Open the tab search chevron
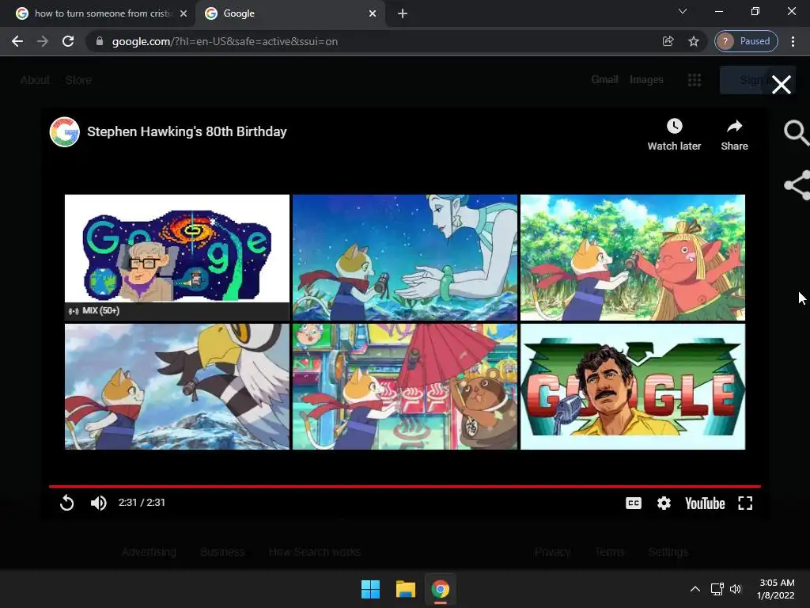This screenshot has height=608, width=810. pos(683,11)
